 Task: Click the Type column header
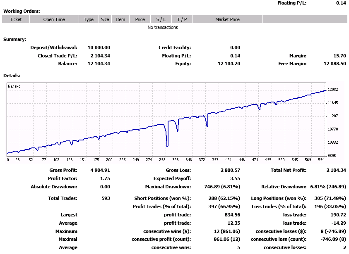click(x=89, y=19)
